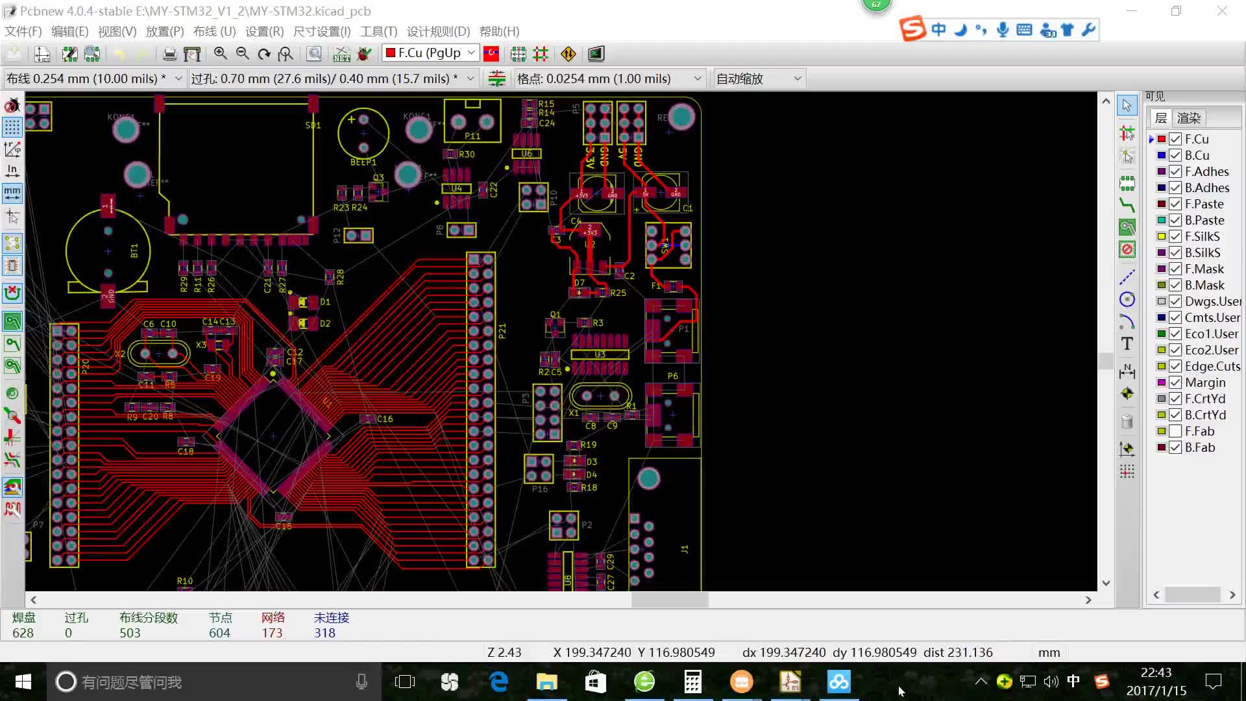The image size is (1246, 701).
Task: Zoom in with magnifier plus icon
Action: click(x=221, y=54)
